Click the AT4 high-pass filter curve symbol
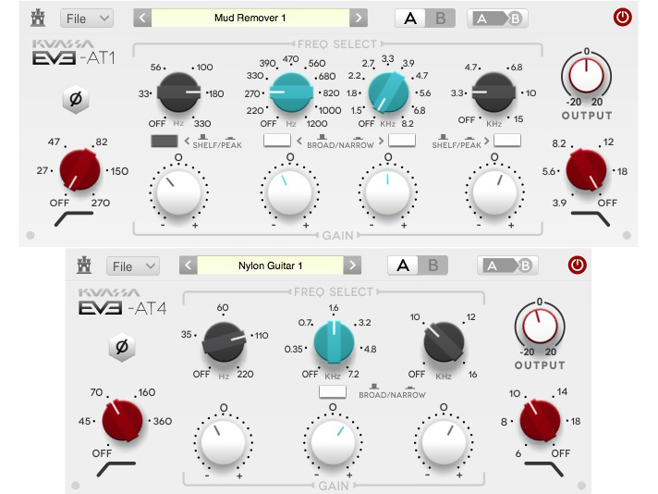The image size is (658, 494). [x=116, y=469]
